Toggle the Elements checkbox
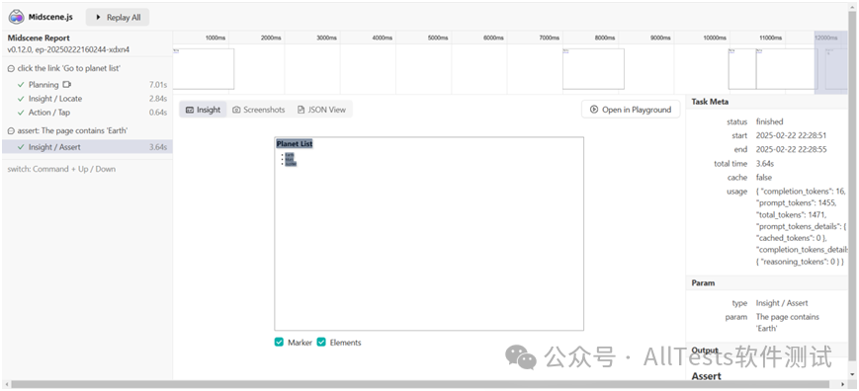859x391 pixels. [321, 343]
